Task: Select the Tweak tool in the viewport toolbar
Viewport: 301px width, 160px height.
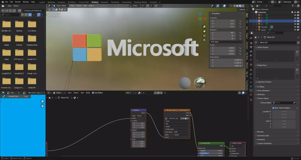Action: point(50,10)
